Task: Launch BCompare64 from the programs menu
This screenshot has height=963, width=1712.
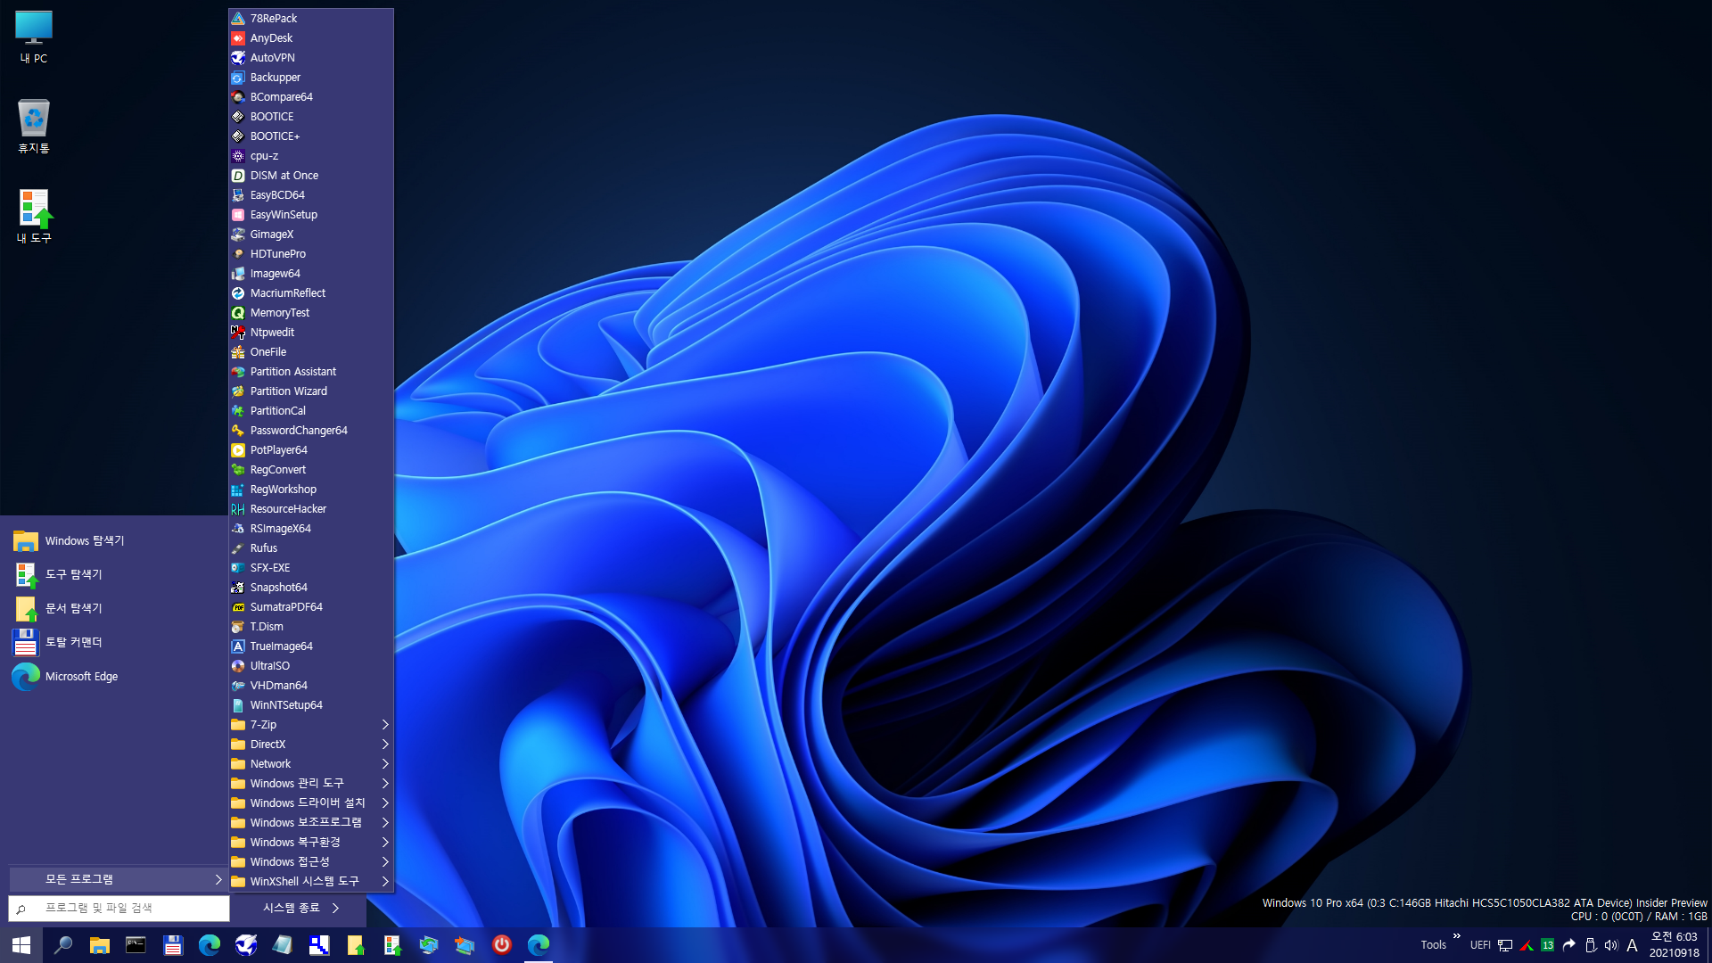Action: point(310,96)
